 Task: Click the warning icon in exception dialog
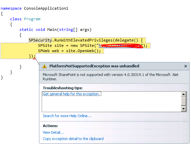point(44,66)
